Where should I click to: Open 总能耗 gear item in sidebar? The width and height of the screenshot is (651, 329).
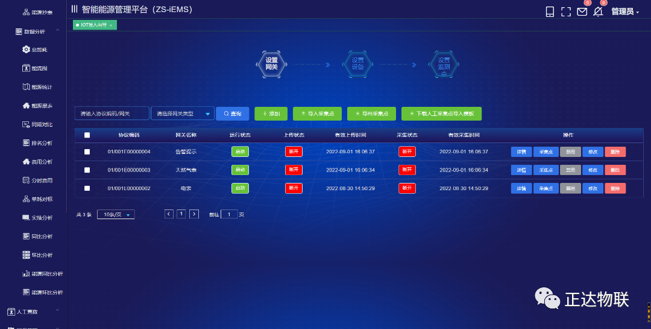[35, 50]
